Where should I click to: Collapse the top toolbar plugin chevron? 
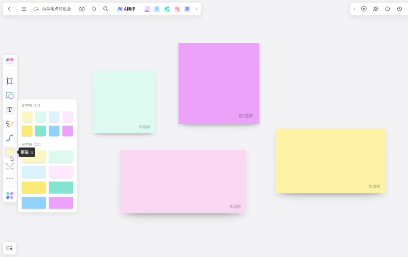[x=197, y=9]
